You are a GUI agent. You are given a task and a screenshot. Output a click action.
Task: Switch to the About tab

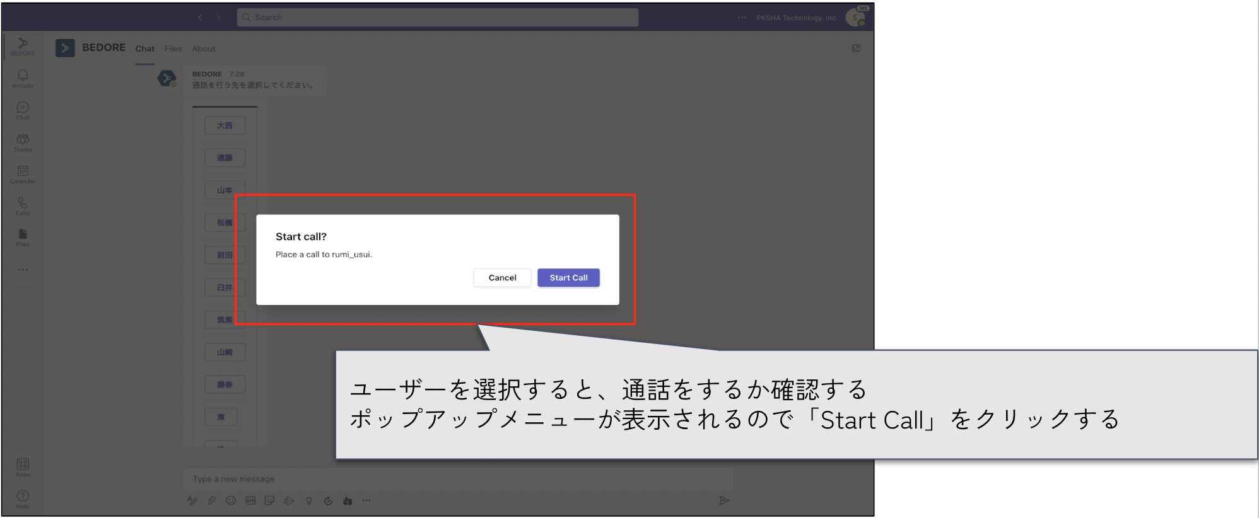(204, 49)
